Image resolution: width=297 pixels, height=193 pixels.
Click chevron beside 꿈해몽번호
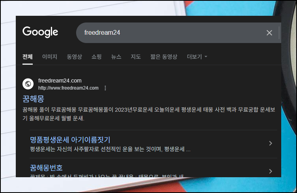pos(271,171)
